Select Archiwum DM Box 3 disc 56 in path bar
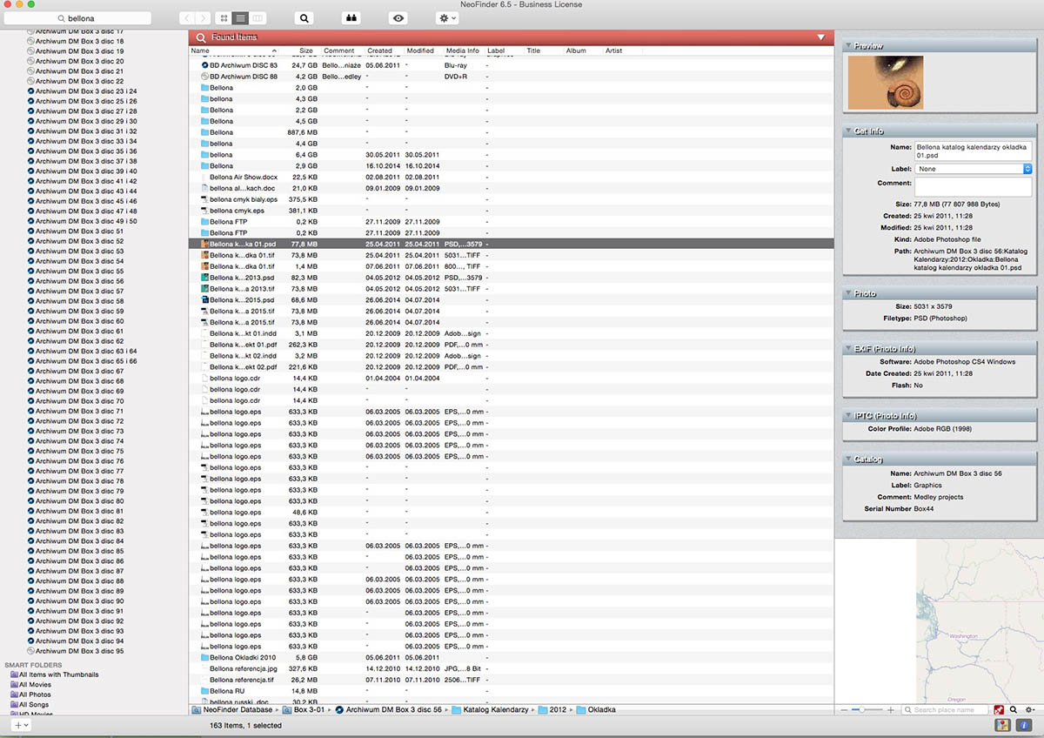This screenshot has height=738, width=1044. [388, 710]
